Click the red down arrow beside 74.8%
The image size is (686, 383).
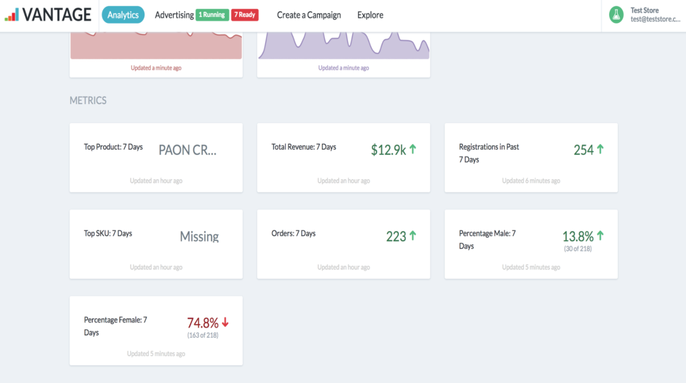225,322
